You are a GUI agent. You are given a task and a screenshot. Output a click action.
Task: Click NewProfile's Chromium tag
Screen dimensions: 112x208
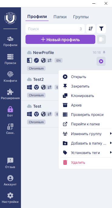[36, 68]
